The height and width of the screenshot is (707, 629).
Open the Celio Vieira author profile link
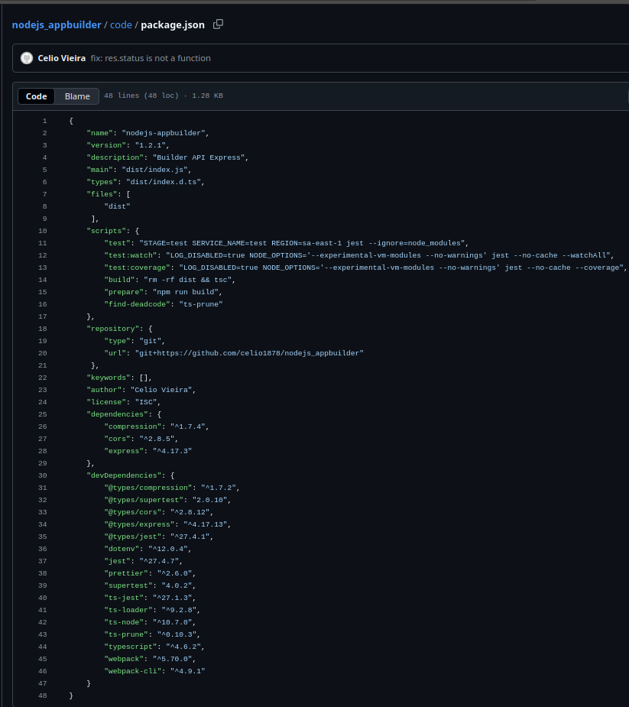61,58
